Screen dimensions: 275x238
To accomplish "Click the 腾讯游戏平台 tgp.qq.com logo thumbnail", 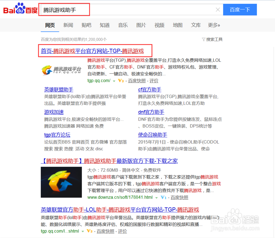I will 61,70.
